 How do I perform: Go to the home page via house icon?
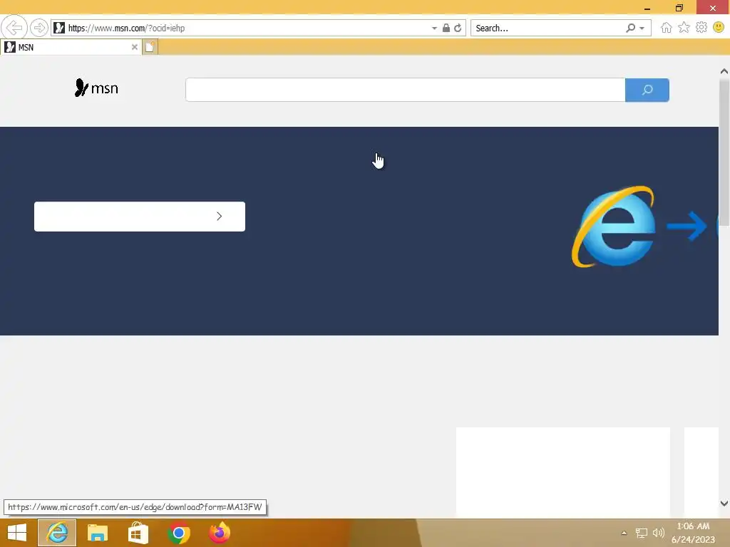pyautogui.click(x=667, y=28)
